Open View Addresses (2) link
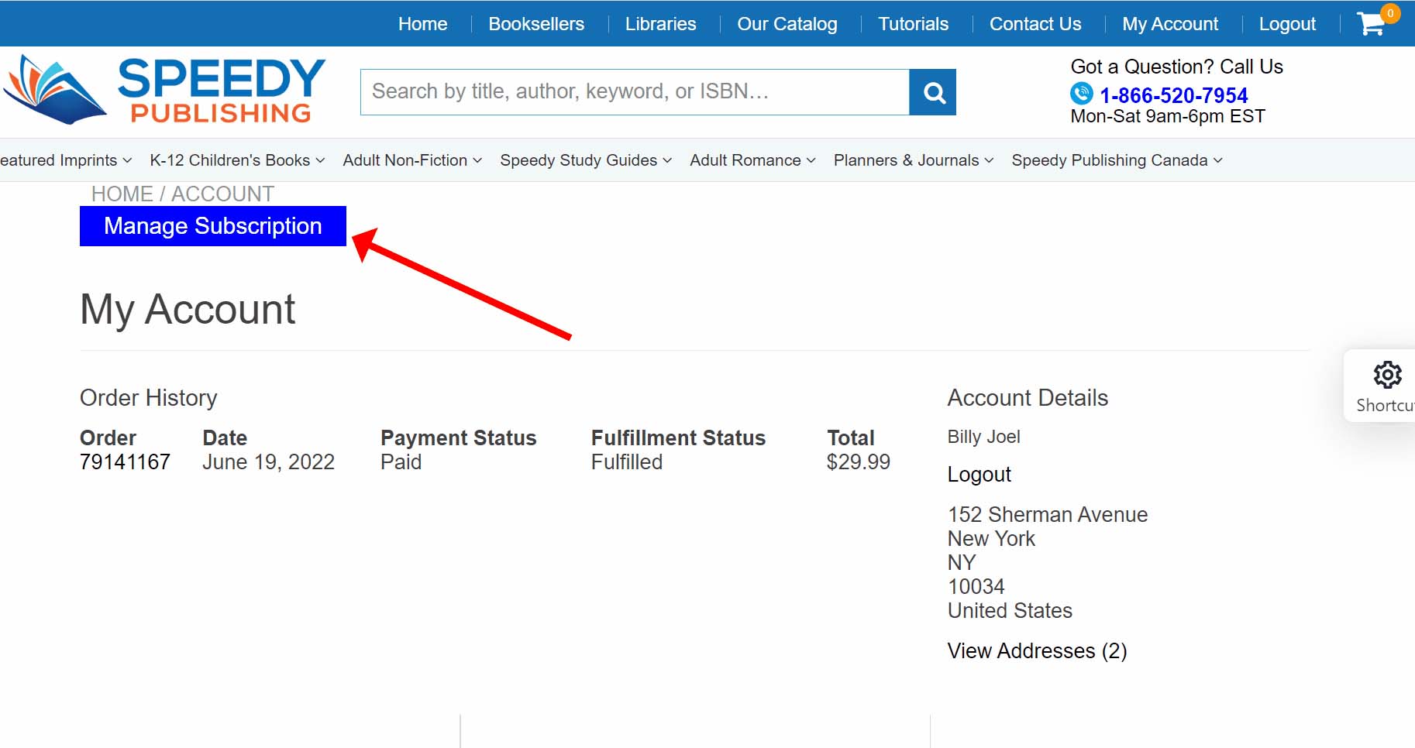Viewport: 1415px width, 748px height. coord(1037,651)
